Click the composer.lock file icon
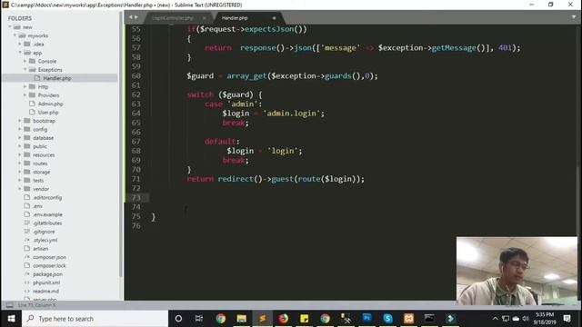 tap(27, 266)
